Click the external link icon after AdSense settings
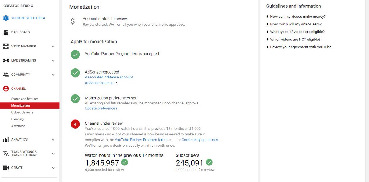Viewport: 369px width, 182px height. click(x=116, y=83)
